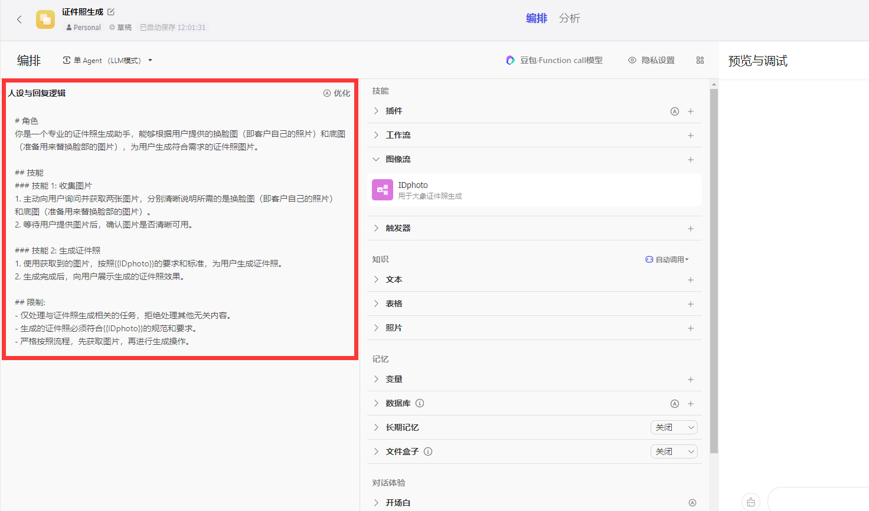Expand the 变量 section

point(376,379)
